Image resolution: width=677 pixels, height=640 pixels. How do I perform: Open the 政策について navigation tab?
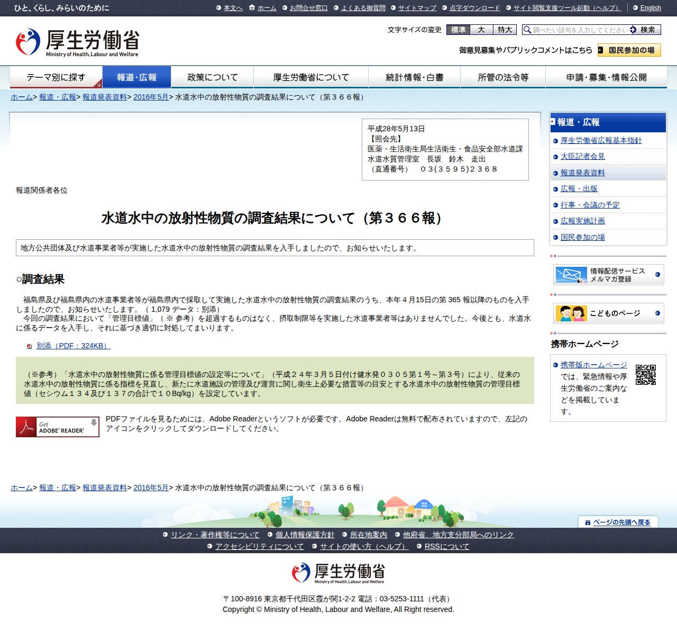click(213, 77)
